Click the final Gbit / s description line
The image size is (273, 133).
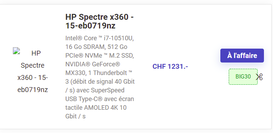pyautogui.click(x=76, y=116)
